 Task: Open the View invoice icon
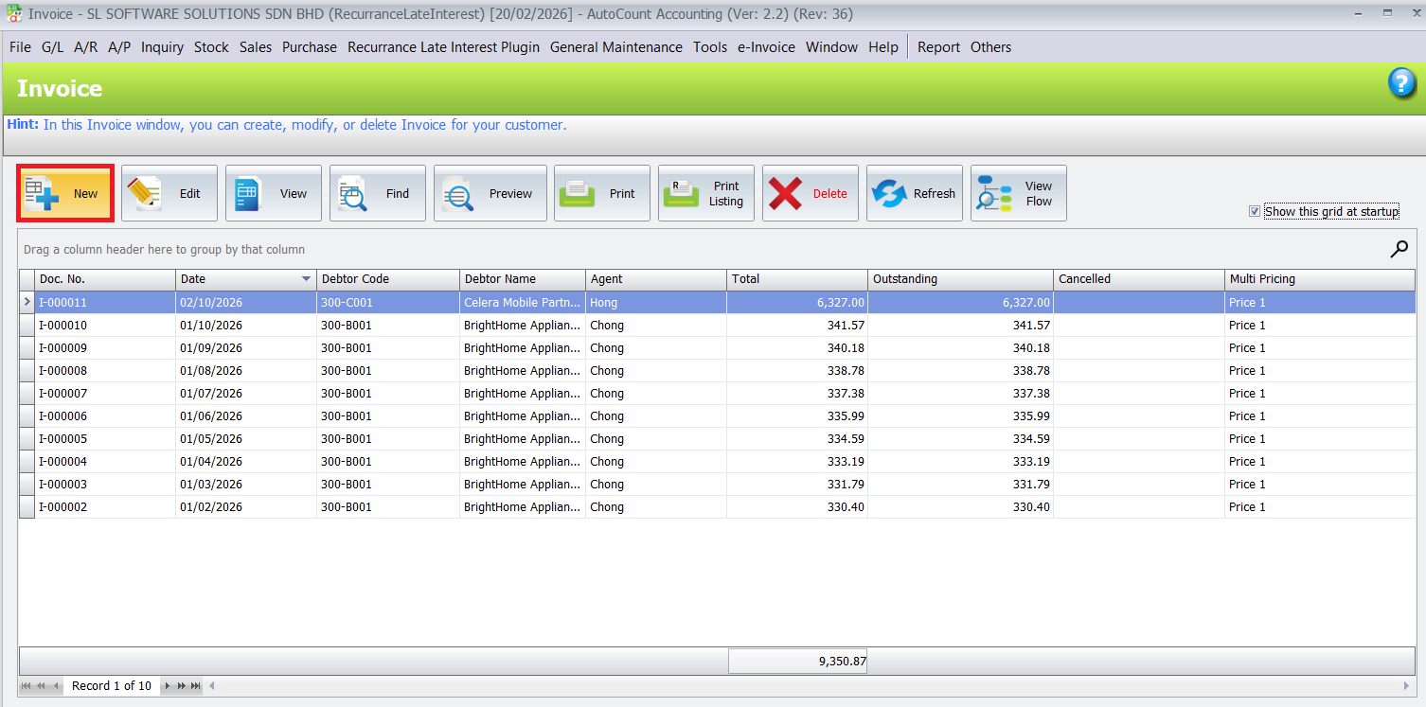[x=248, y=193]
